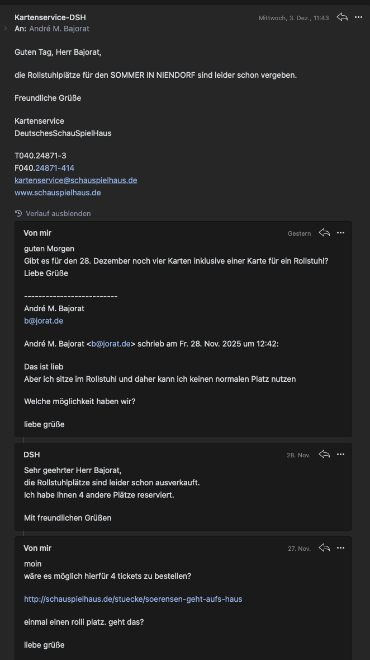Open more options on DSH message
Screen dimensions: 370x660
click(x=341, y=455)
